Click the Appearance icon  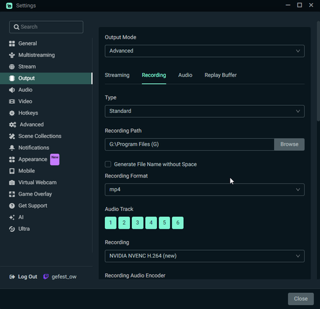pos(12,160)
